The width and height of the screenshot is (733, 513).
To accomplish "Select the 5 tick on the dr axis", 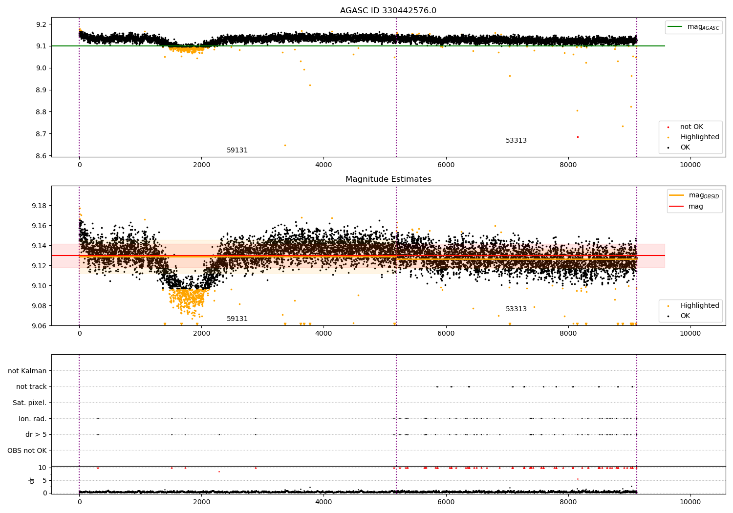I will pyautogui.click(x=45, y=480).
